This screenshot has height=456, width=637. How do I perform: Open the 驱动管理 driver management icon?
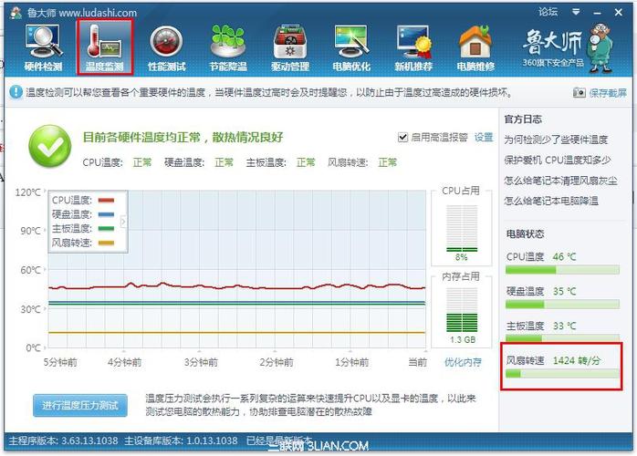click(x=290, y=47)
